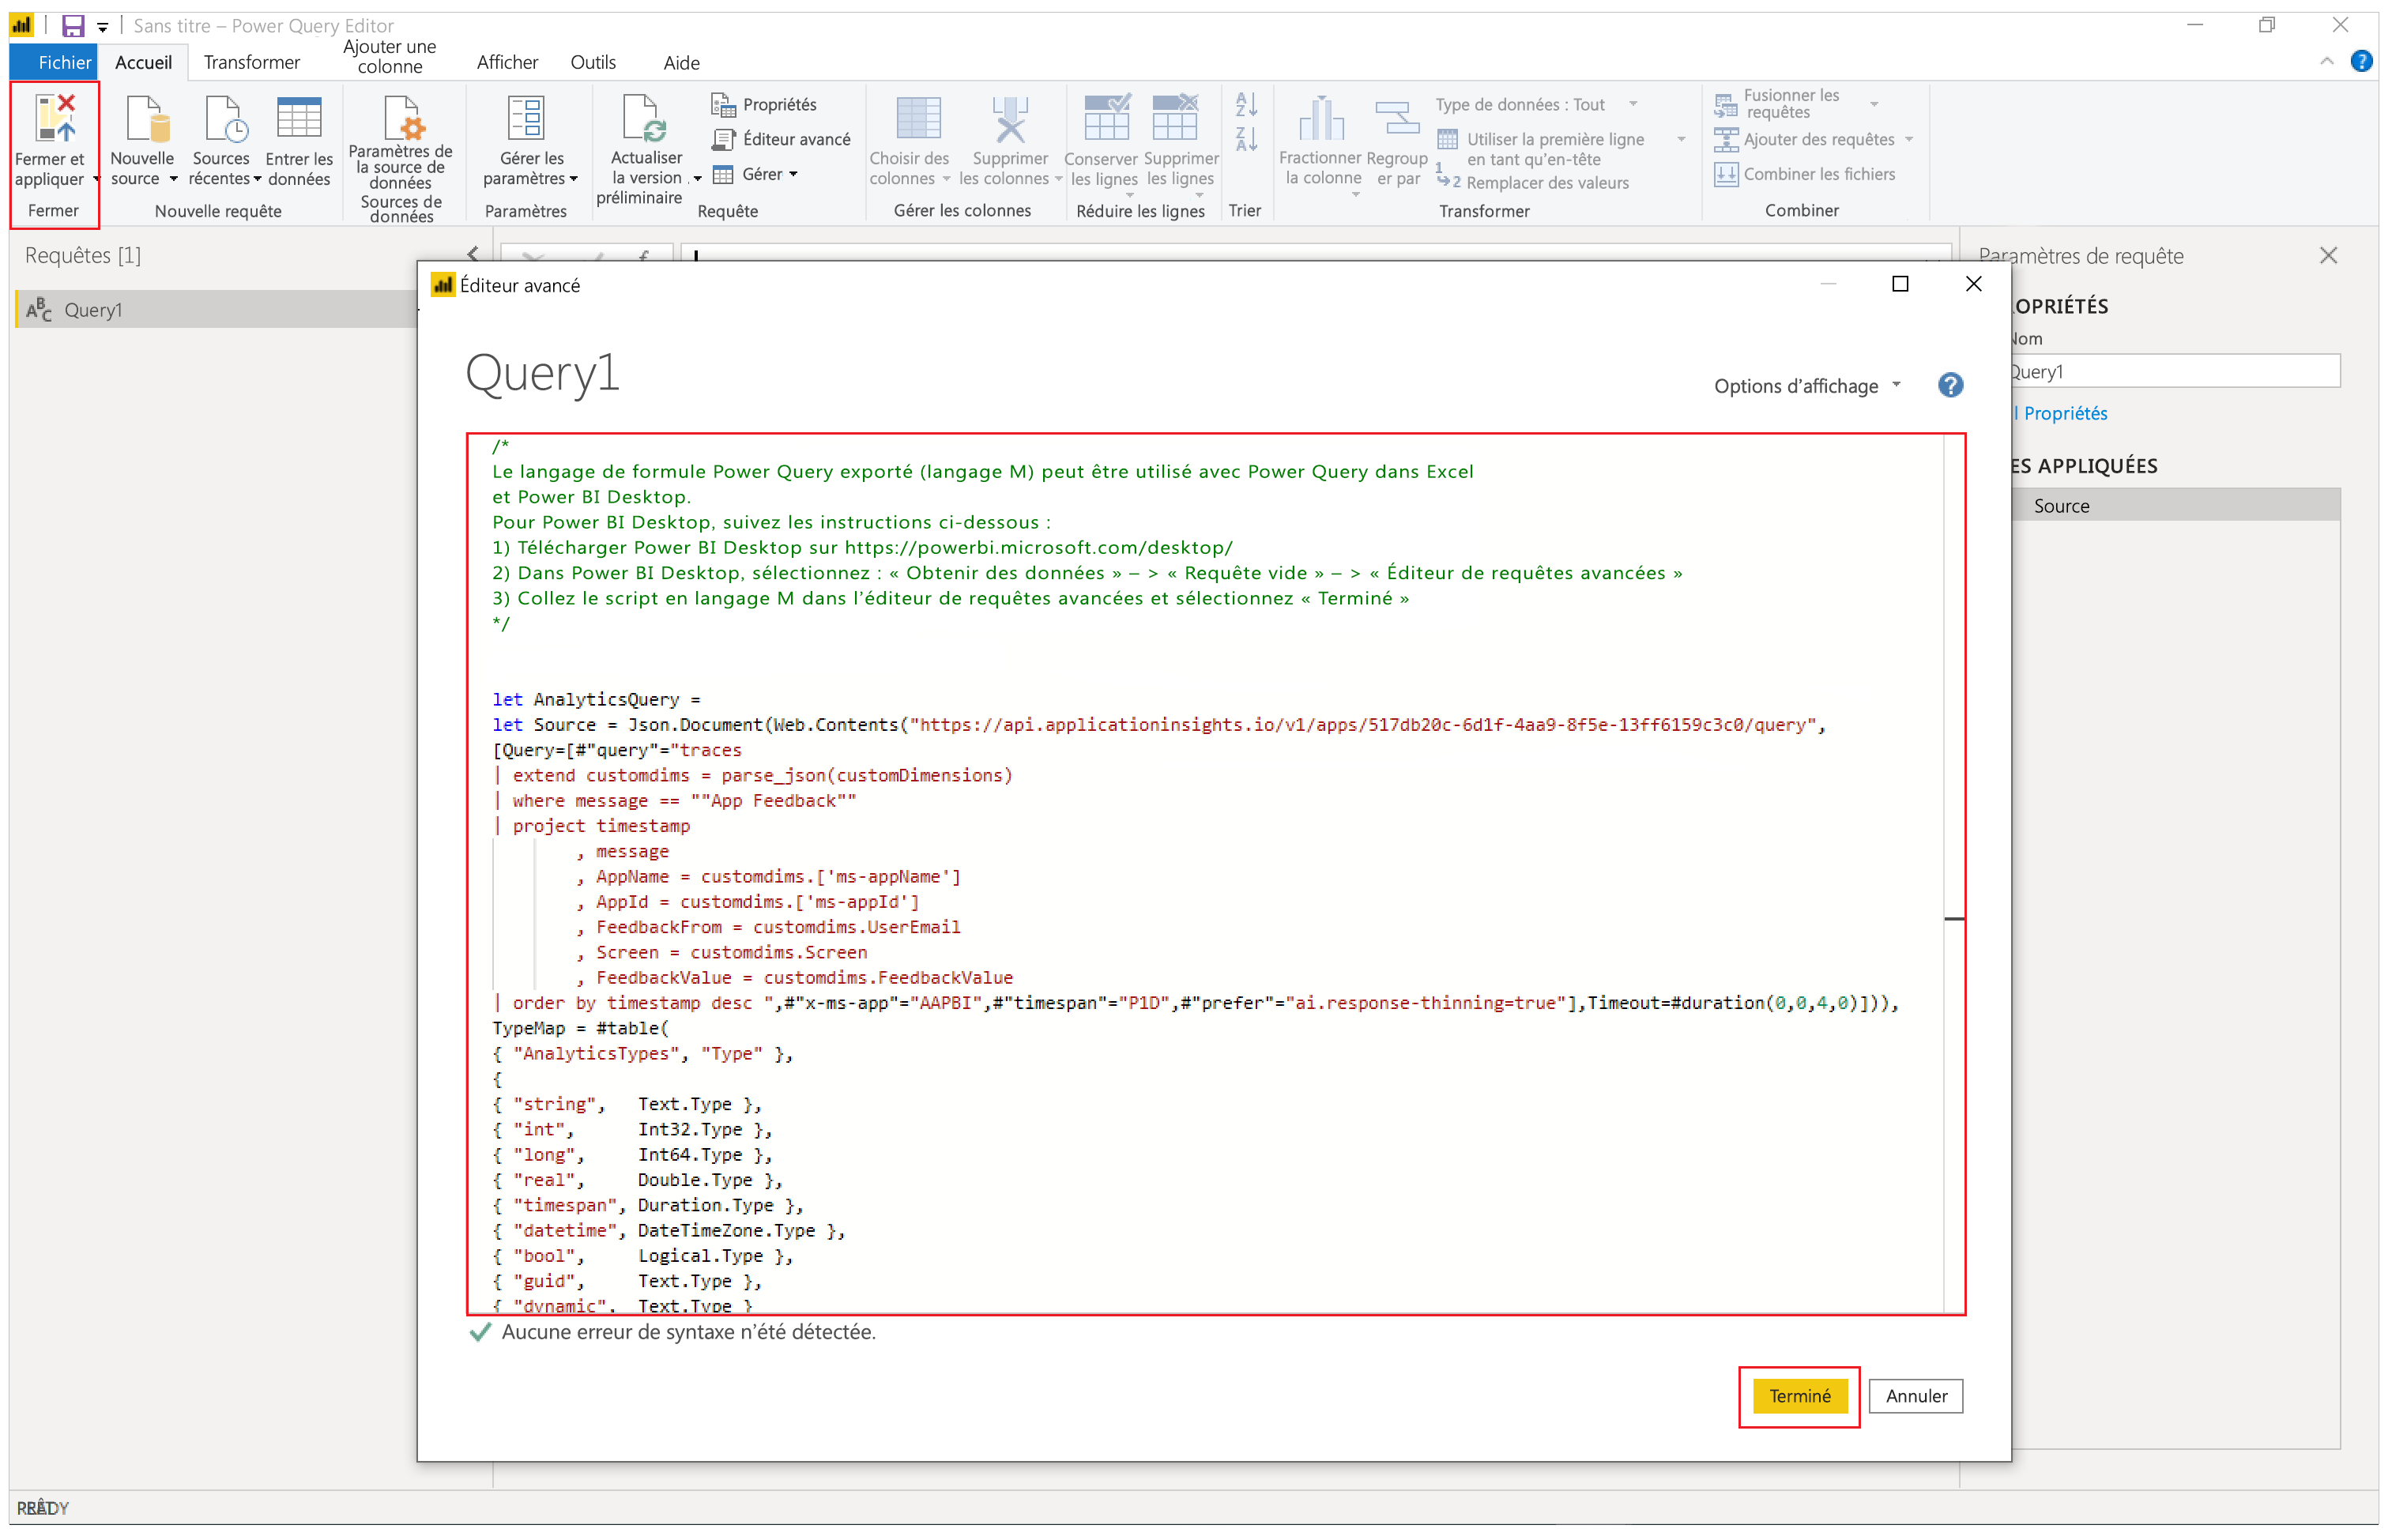Open quick access toolbar customize arrow

(x=103, y=27)
